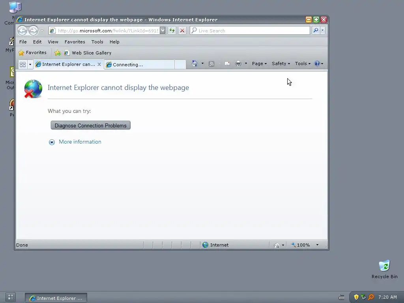Open the Start menu button on taskbar
This screenshot has height=303, width=404.
11,297
